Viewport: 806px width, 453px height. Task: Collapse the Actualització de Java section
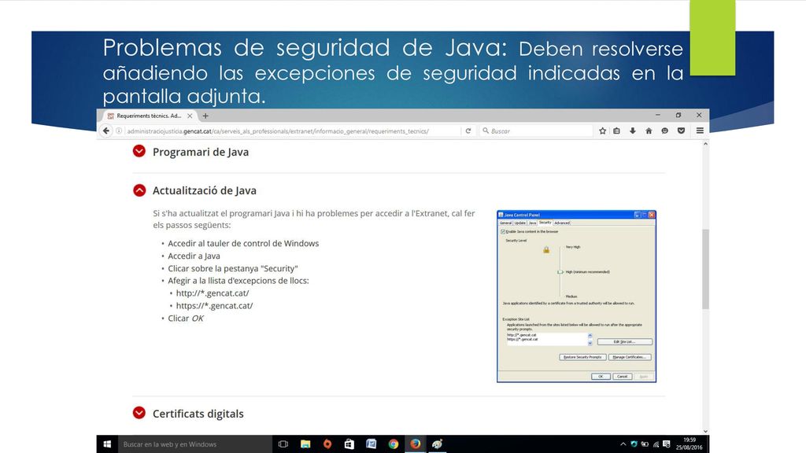click(x=139, y=190)
